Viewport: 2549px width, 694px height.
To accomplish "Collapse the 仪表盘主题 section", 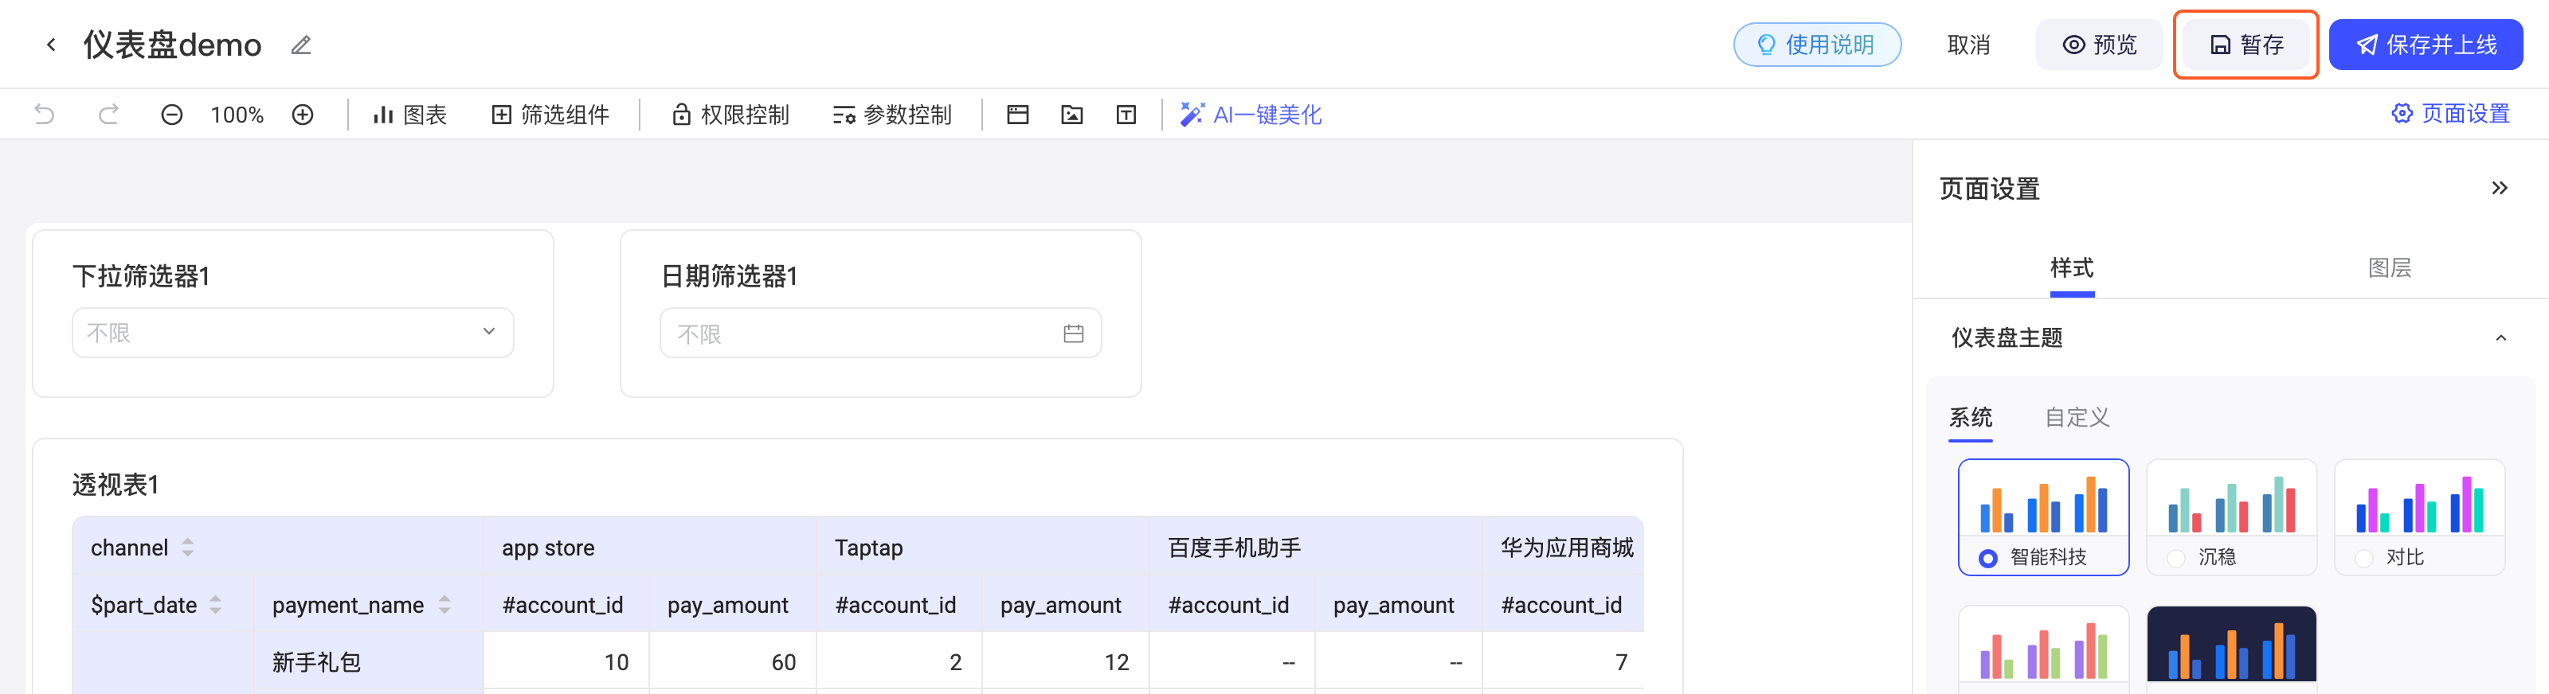I will (x=2500, y=338).
